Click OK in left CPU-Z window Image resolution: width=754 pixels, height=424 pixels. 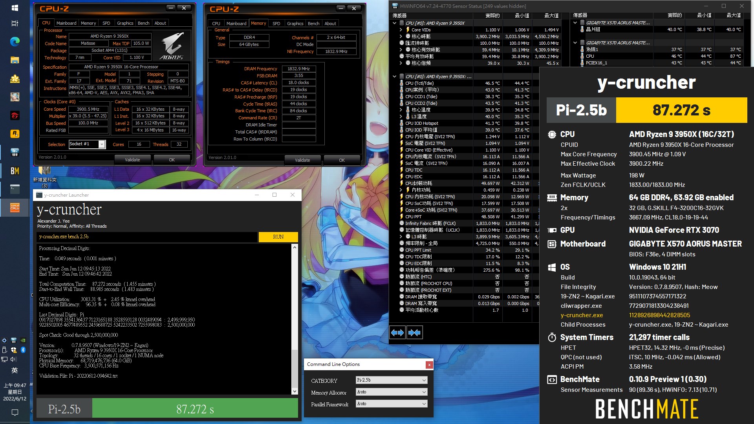tap(172, 160)
